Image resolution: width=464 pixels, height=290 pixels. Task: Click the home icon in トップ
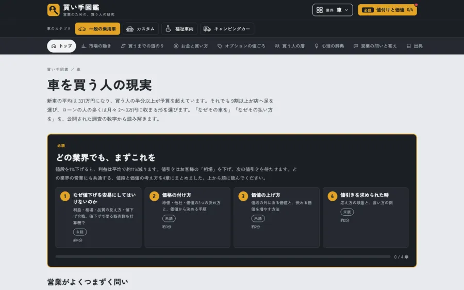[54, 46]
